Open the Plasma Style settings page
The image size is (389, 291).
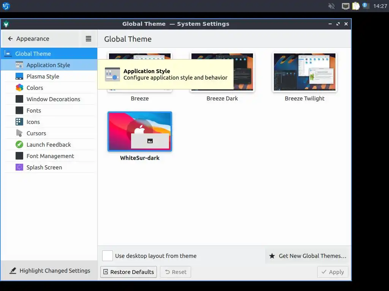click(x=49, y=76)
